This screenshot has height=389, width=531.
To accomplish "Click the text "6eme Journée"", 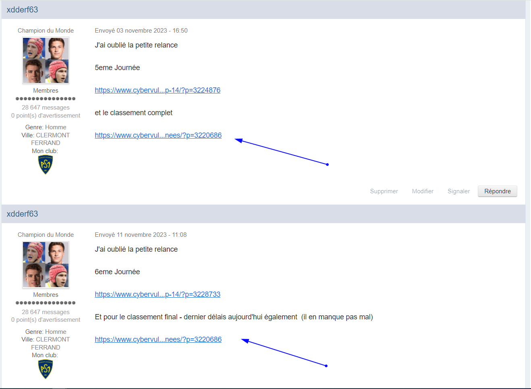I will (117, 272).
